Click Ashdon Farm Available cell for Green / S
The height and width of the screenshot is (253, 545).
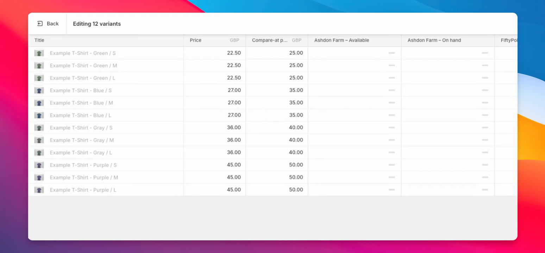coord(355,53)
